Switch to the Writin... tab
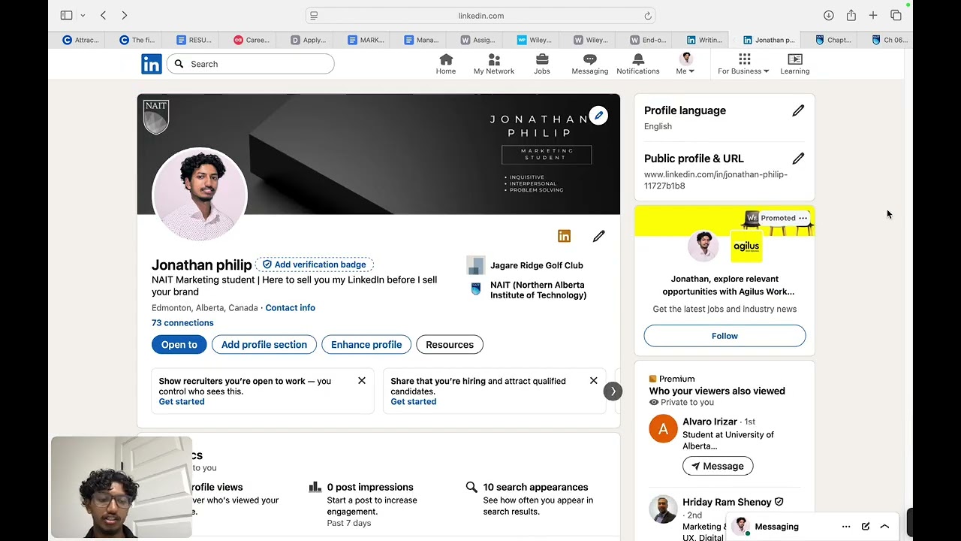Screen dimensions: 961x541 [x=705, y=40]
